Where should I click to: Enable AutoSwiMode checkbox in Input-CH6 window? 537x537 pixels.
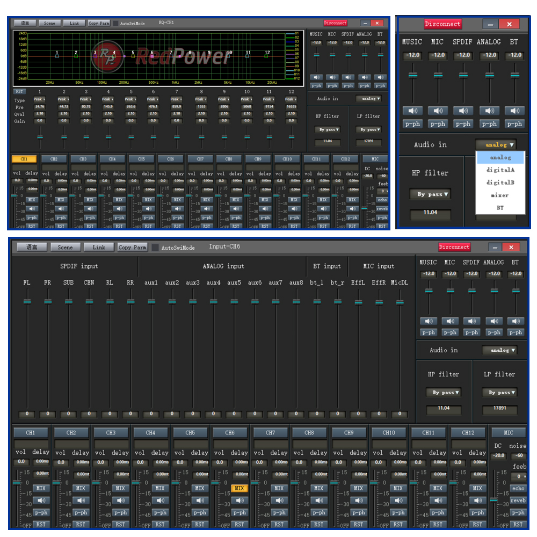(x=155, y=247)
